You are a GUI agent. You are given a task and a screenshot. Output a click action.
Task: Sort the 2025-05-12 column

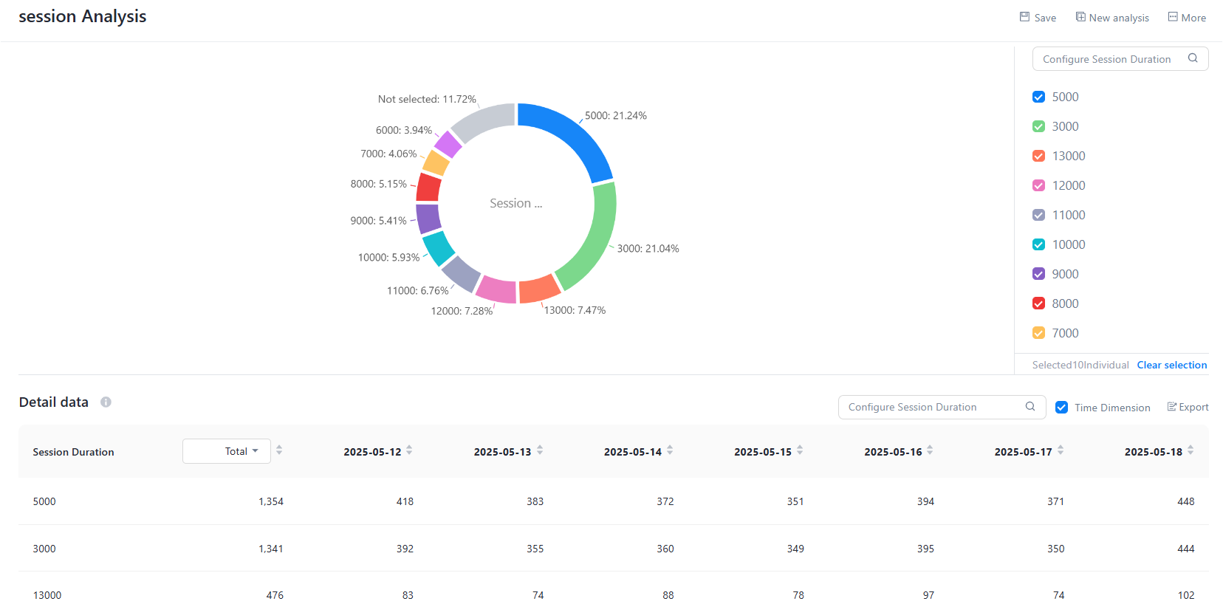(x=409, y=450)
